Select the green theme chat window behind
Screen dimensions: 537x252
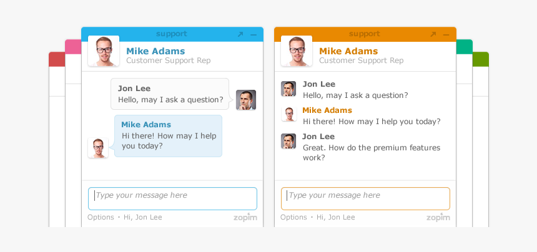(481, 59)
